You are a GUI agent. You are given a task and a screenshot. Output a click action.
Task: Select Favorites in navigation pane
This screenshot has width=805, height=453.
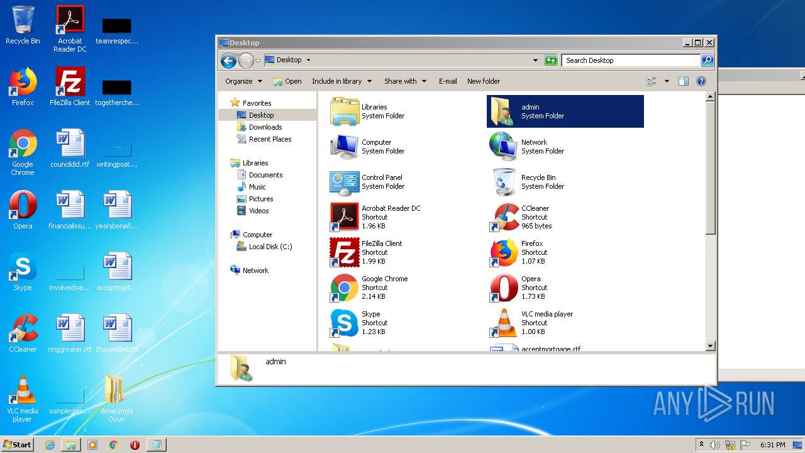pos(251,103)
